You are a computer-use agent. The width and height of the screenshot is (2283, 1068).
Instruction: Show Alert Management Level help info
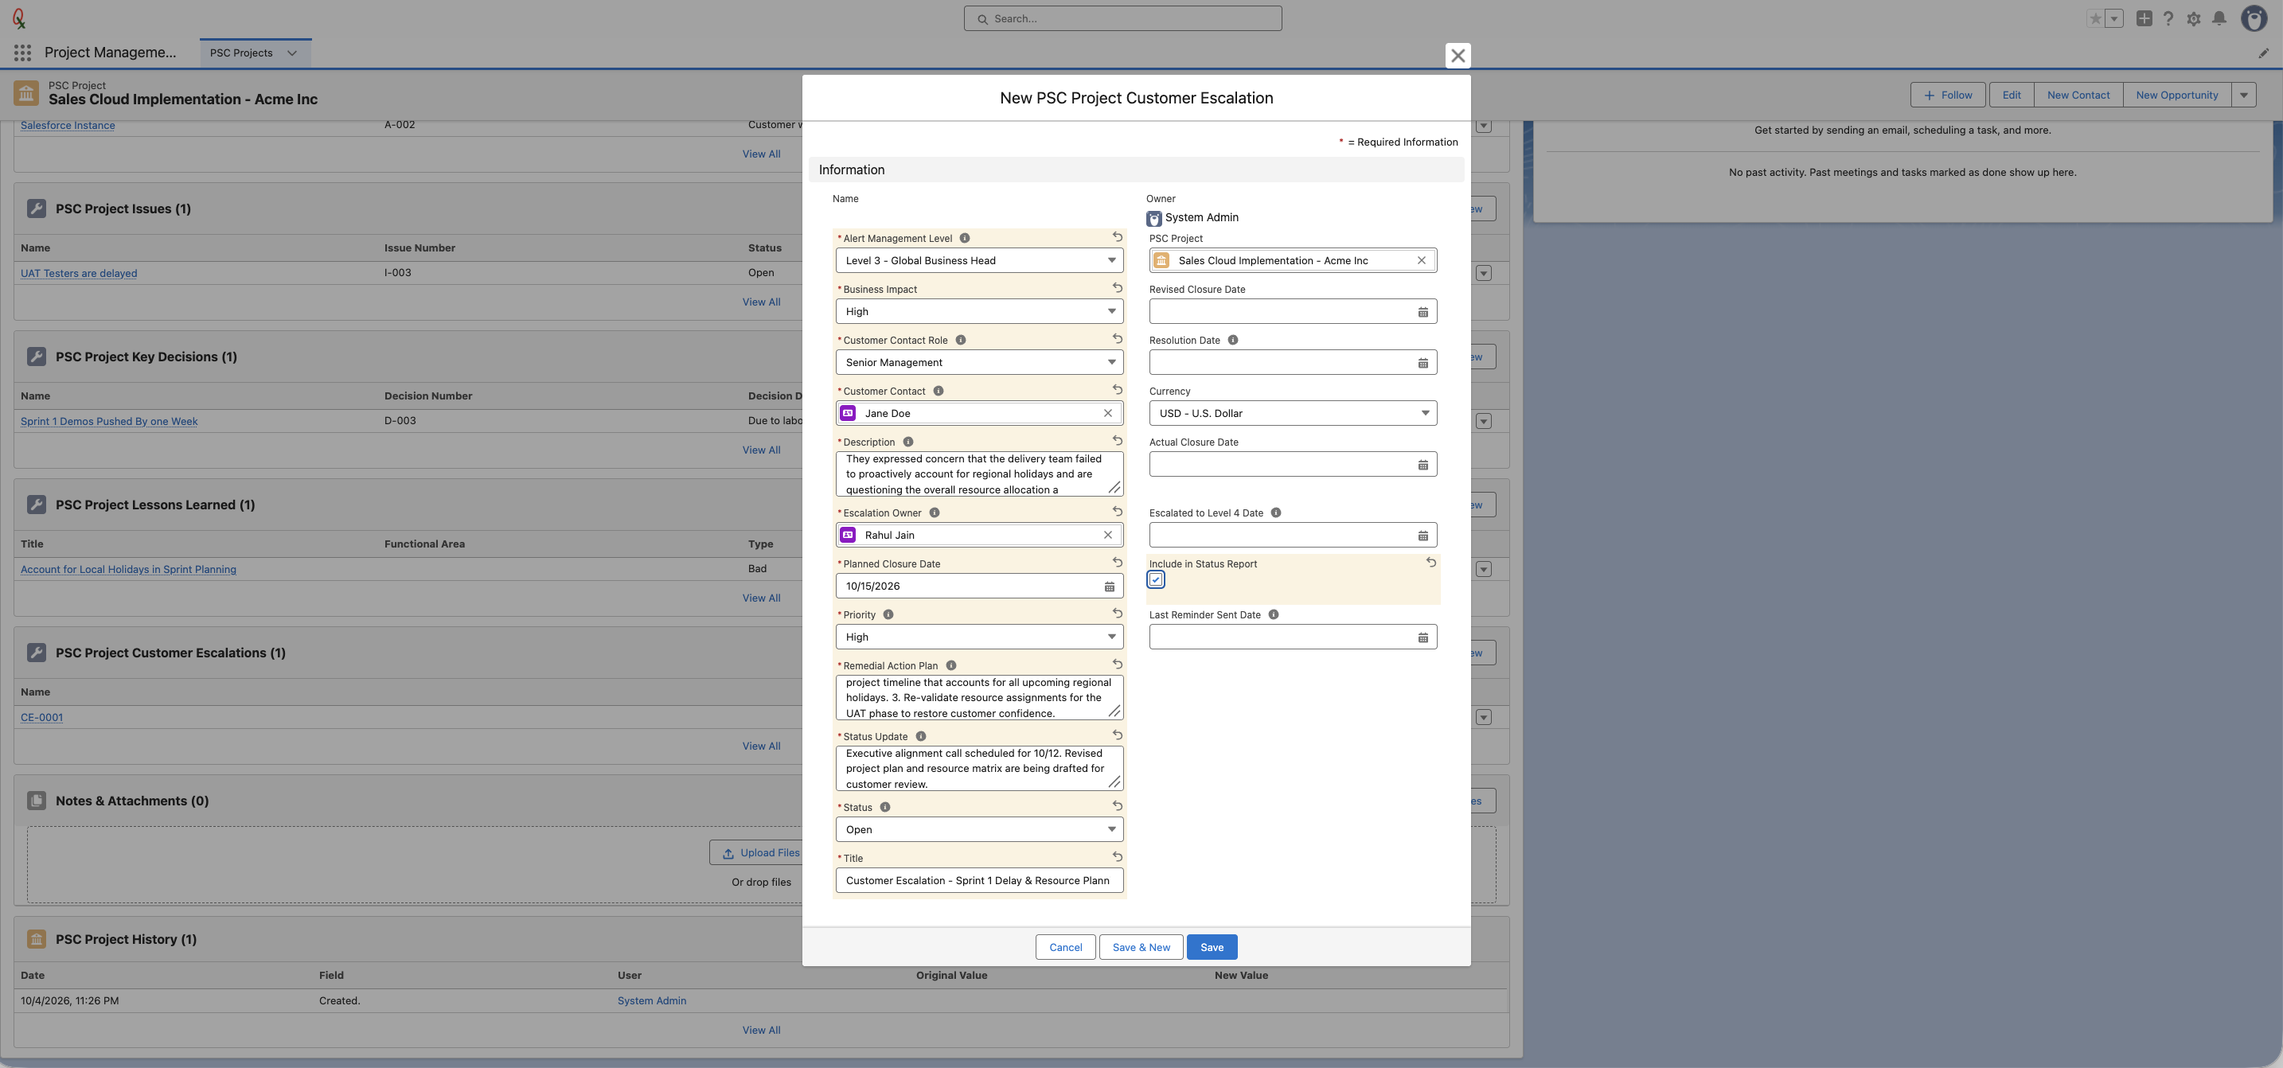pyautogui.click(x=964, y=239)
